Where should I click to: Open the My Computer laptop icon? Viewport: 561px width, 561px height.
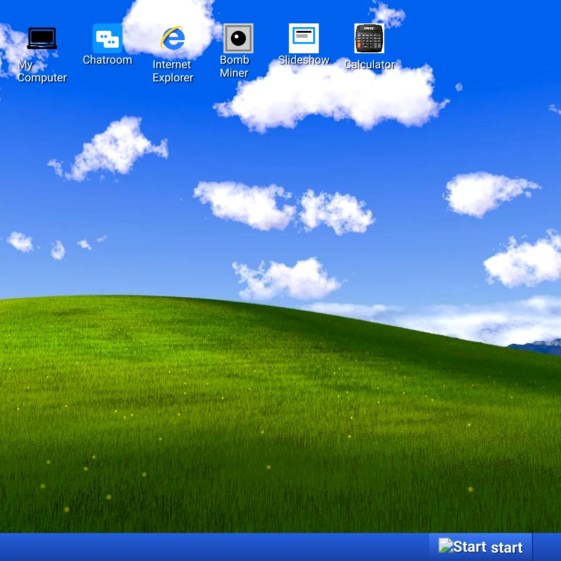pos(42,38)
